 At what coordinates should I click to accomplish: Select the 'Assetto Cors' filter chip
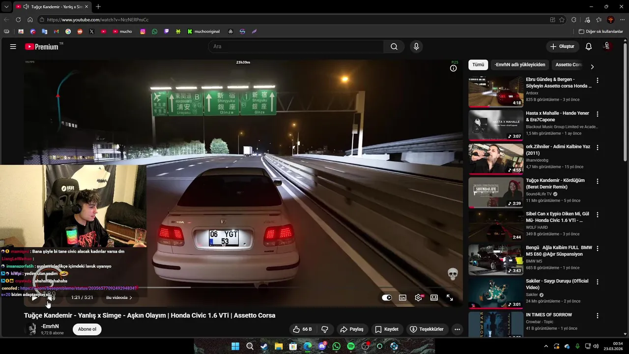pyautogui.click(x=568, y=65)
